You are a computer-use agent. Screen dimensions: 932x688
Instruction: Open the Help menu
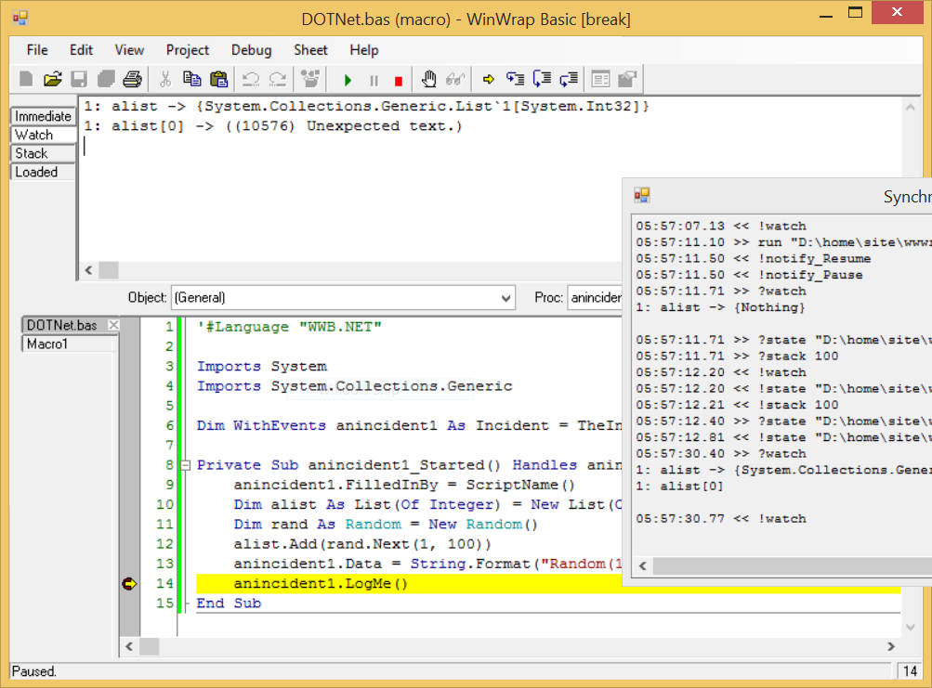[x=363, y=50]
